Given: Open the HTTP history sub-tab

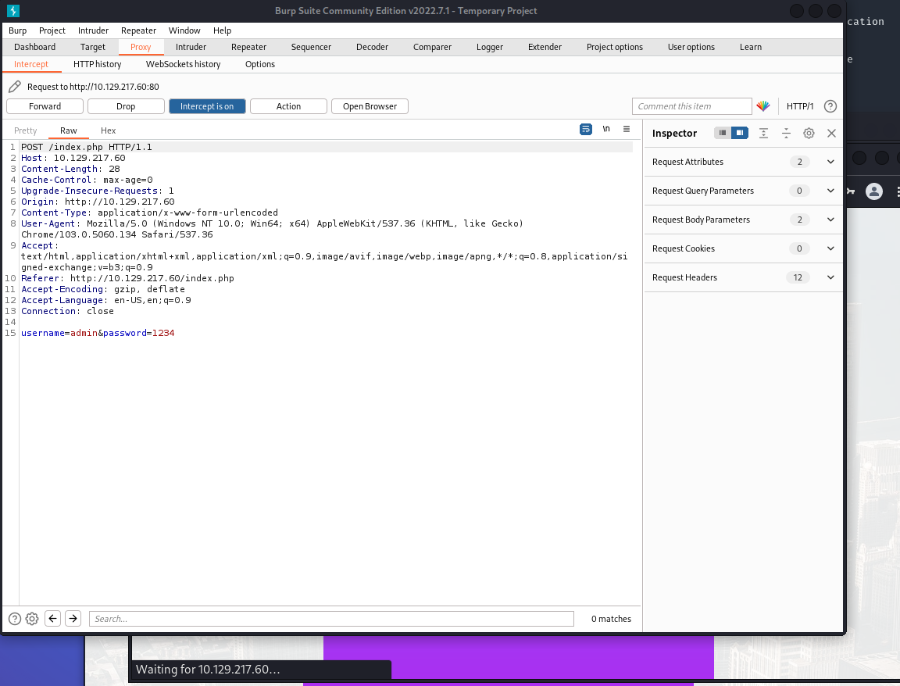Looking at the screenshot, I should [x=97, y=64].
